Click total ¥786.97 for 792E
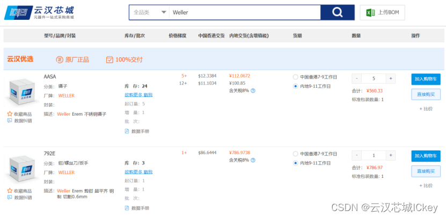The height and width of the screenshot is (218, 446). [x=375, y=168]
